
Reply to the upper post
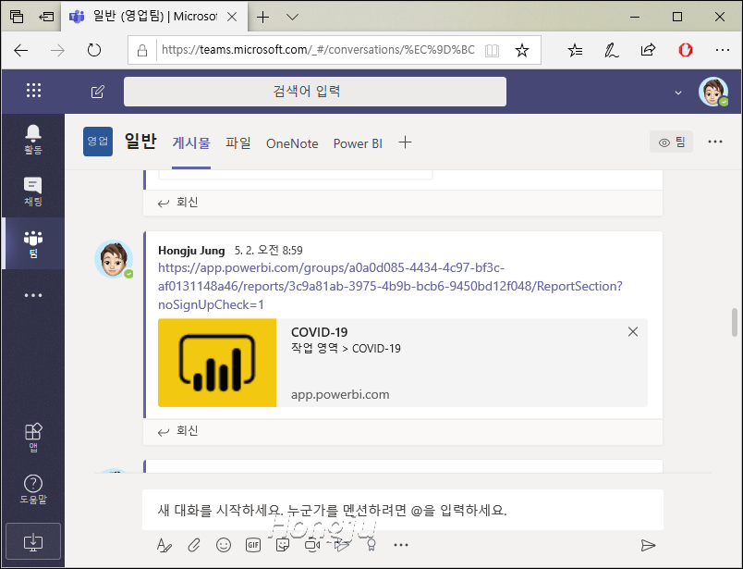[177, 203]
